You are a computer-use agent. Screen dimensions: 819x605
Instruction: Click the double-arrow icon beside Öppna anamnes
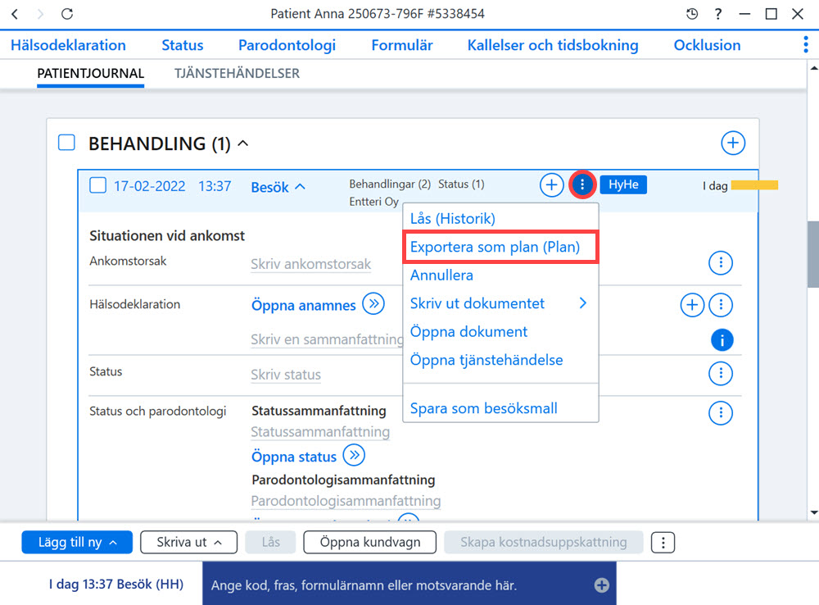[x=373, y=304]
